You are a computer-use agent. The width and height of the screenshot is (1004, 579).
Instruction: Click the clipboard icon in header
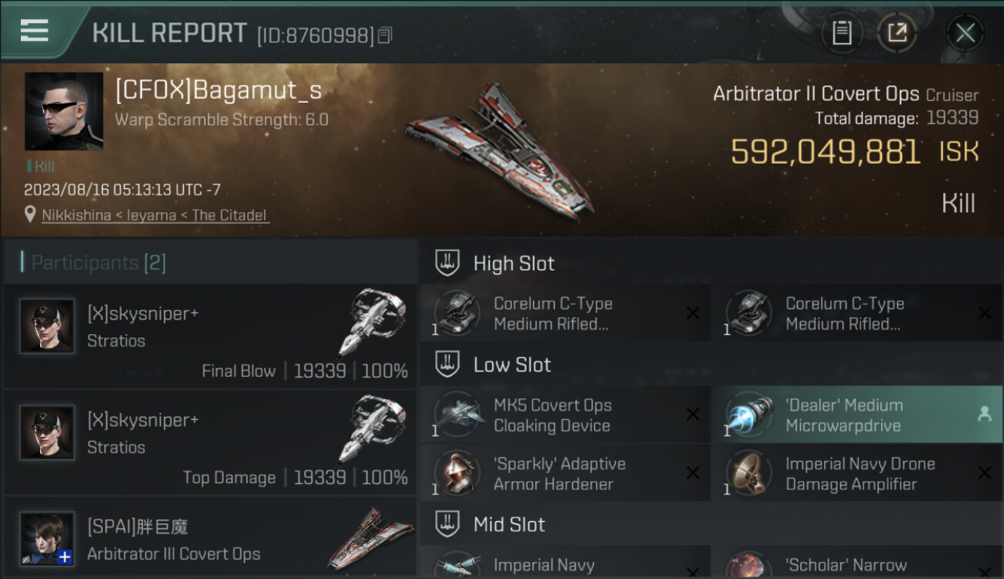tap(842, 33)
